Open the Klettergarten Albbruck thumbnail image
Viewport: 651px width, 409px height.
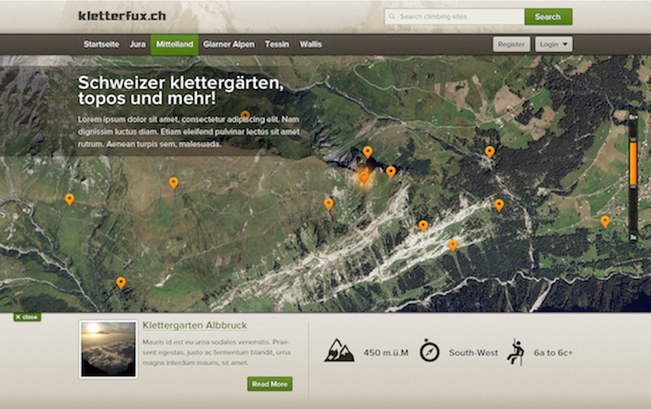[x=108, y=349]
